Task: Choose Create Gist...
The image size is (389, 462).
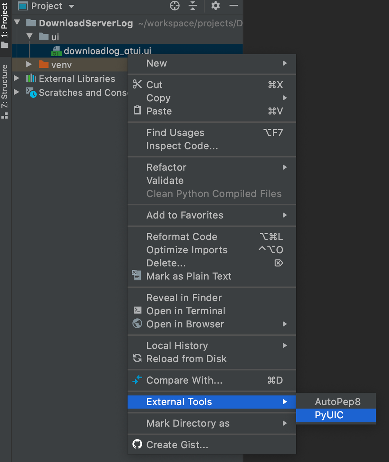Action: [212, 445]
